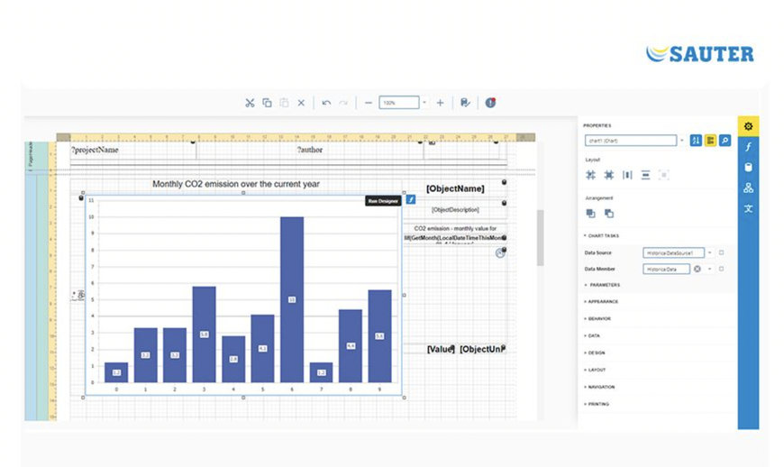Open the error notifications icon
The width and height of the screenshot is (784, 467).
(x=490, y=103)
